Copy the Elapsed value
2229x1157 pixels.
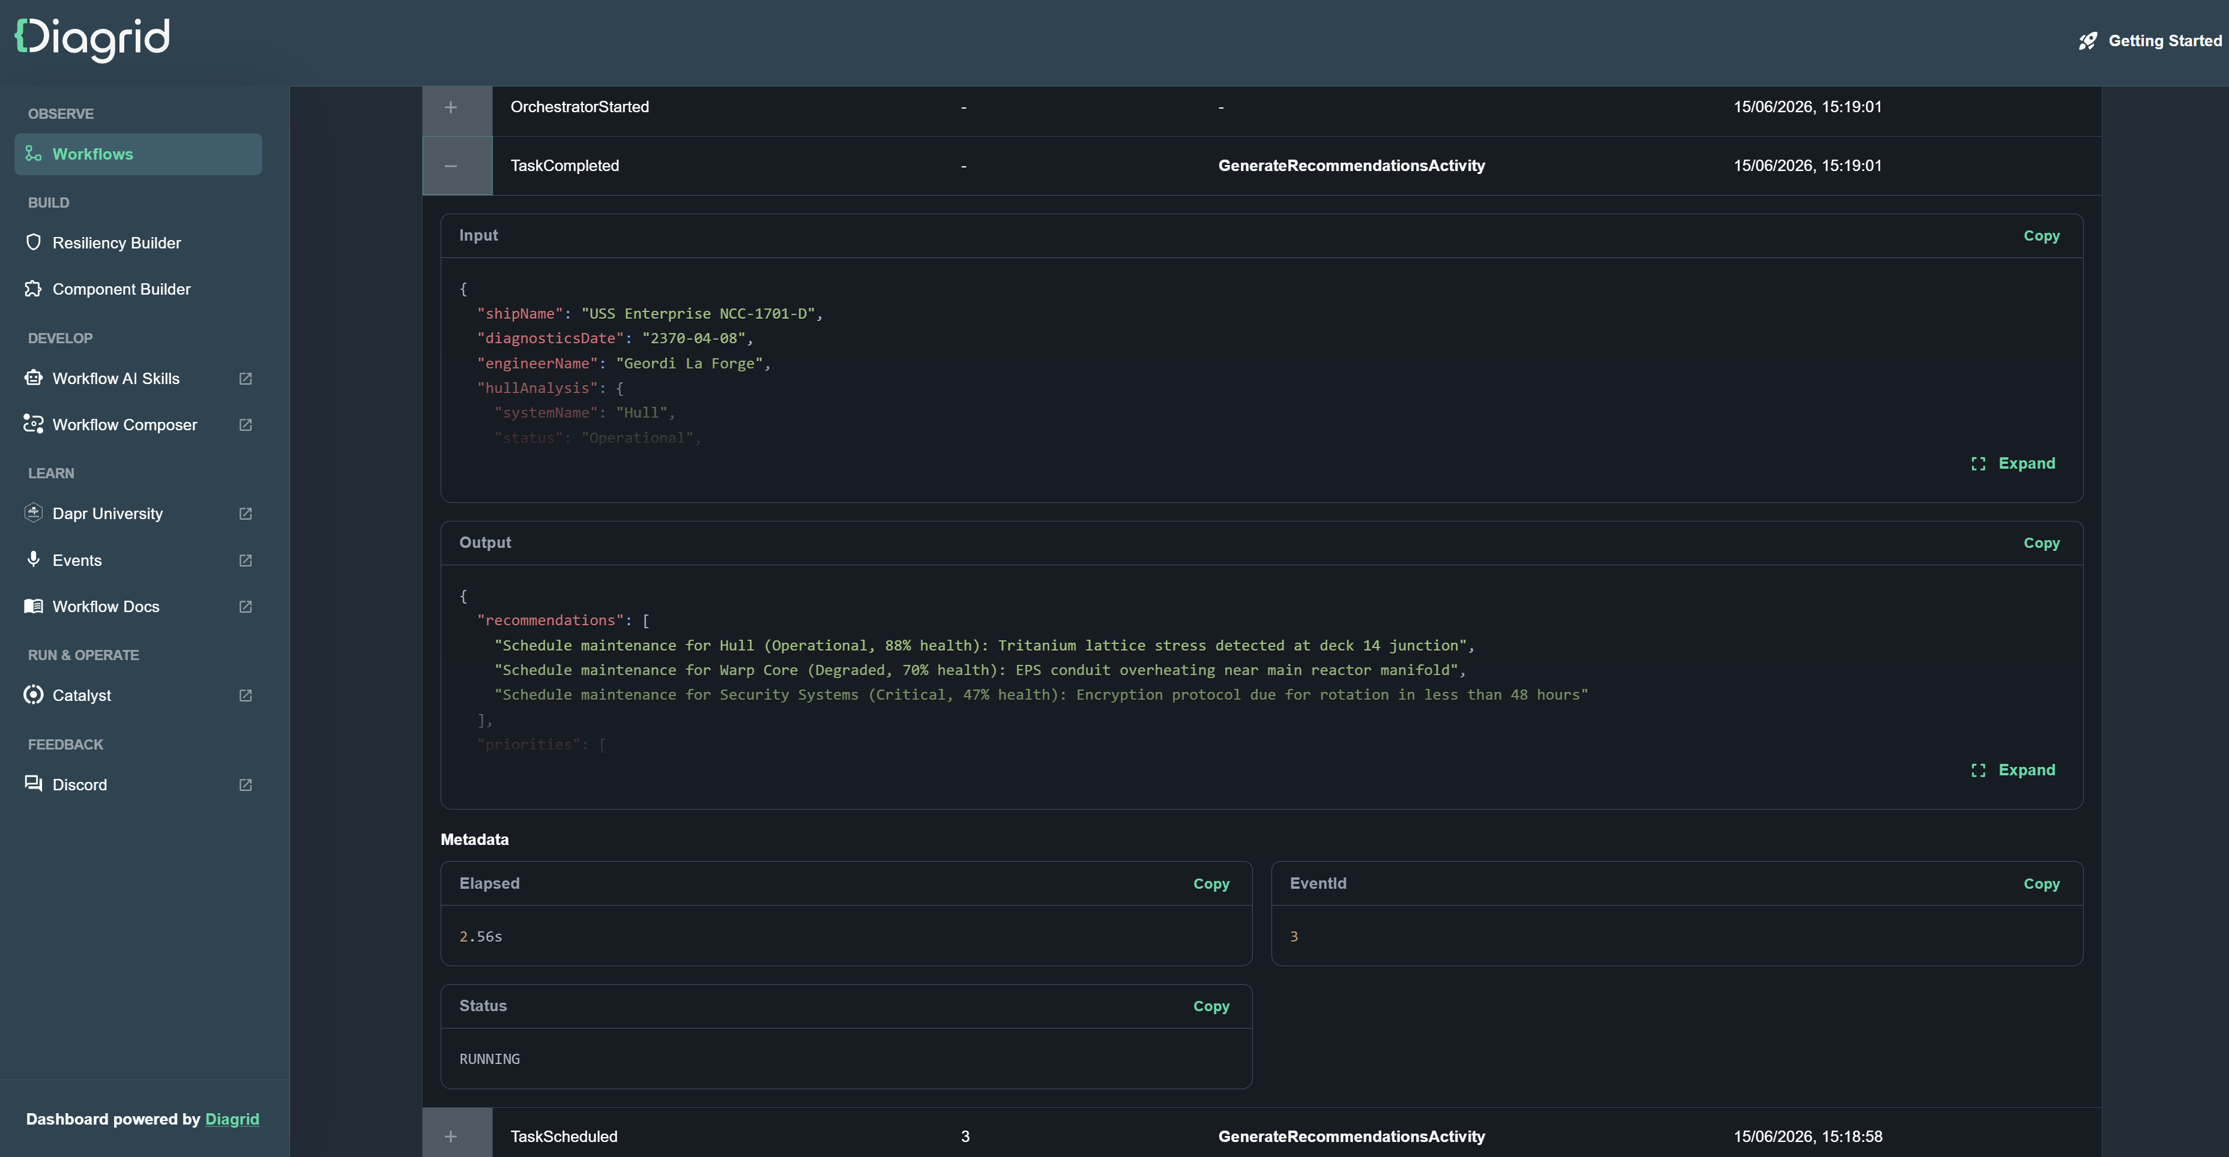(x=1210, y=884)
